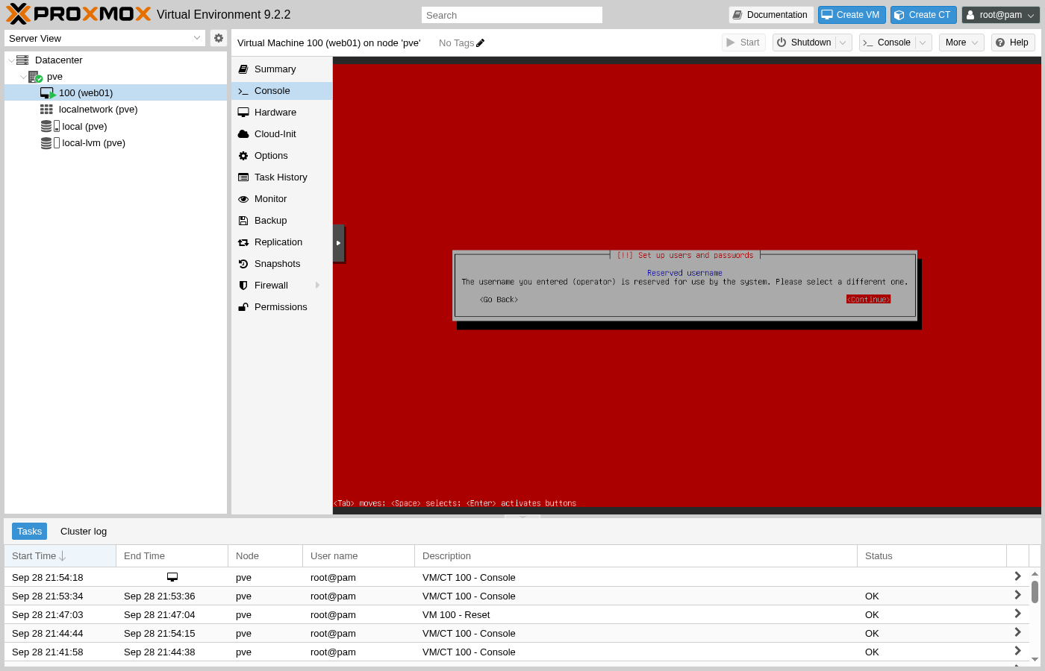Open the Permissions section
Viewport: 1045px width, 671px height.
(x=282, y=307)
